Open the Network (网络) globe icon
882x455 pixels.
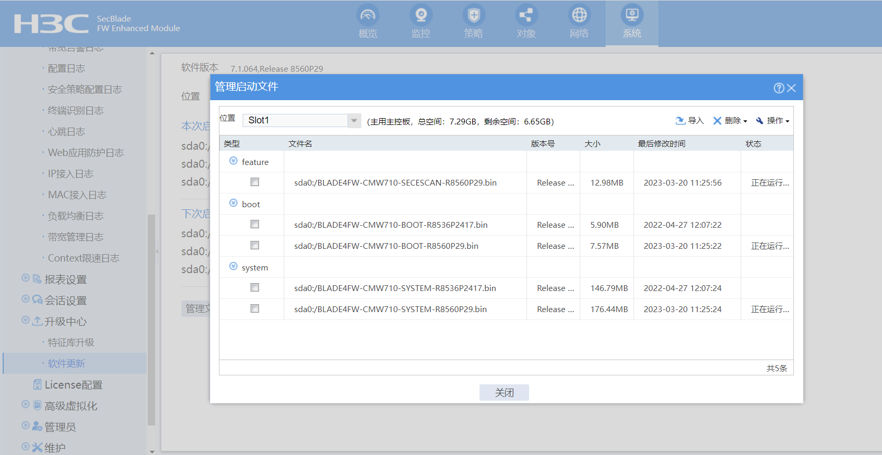(579, 15)
